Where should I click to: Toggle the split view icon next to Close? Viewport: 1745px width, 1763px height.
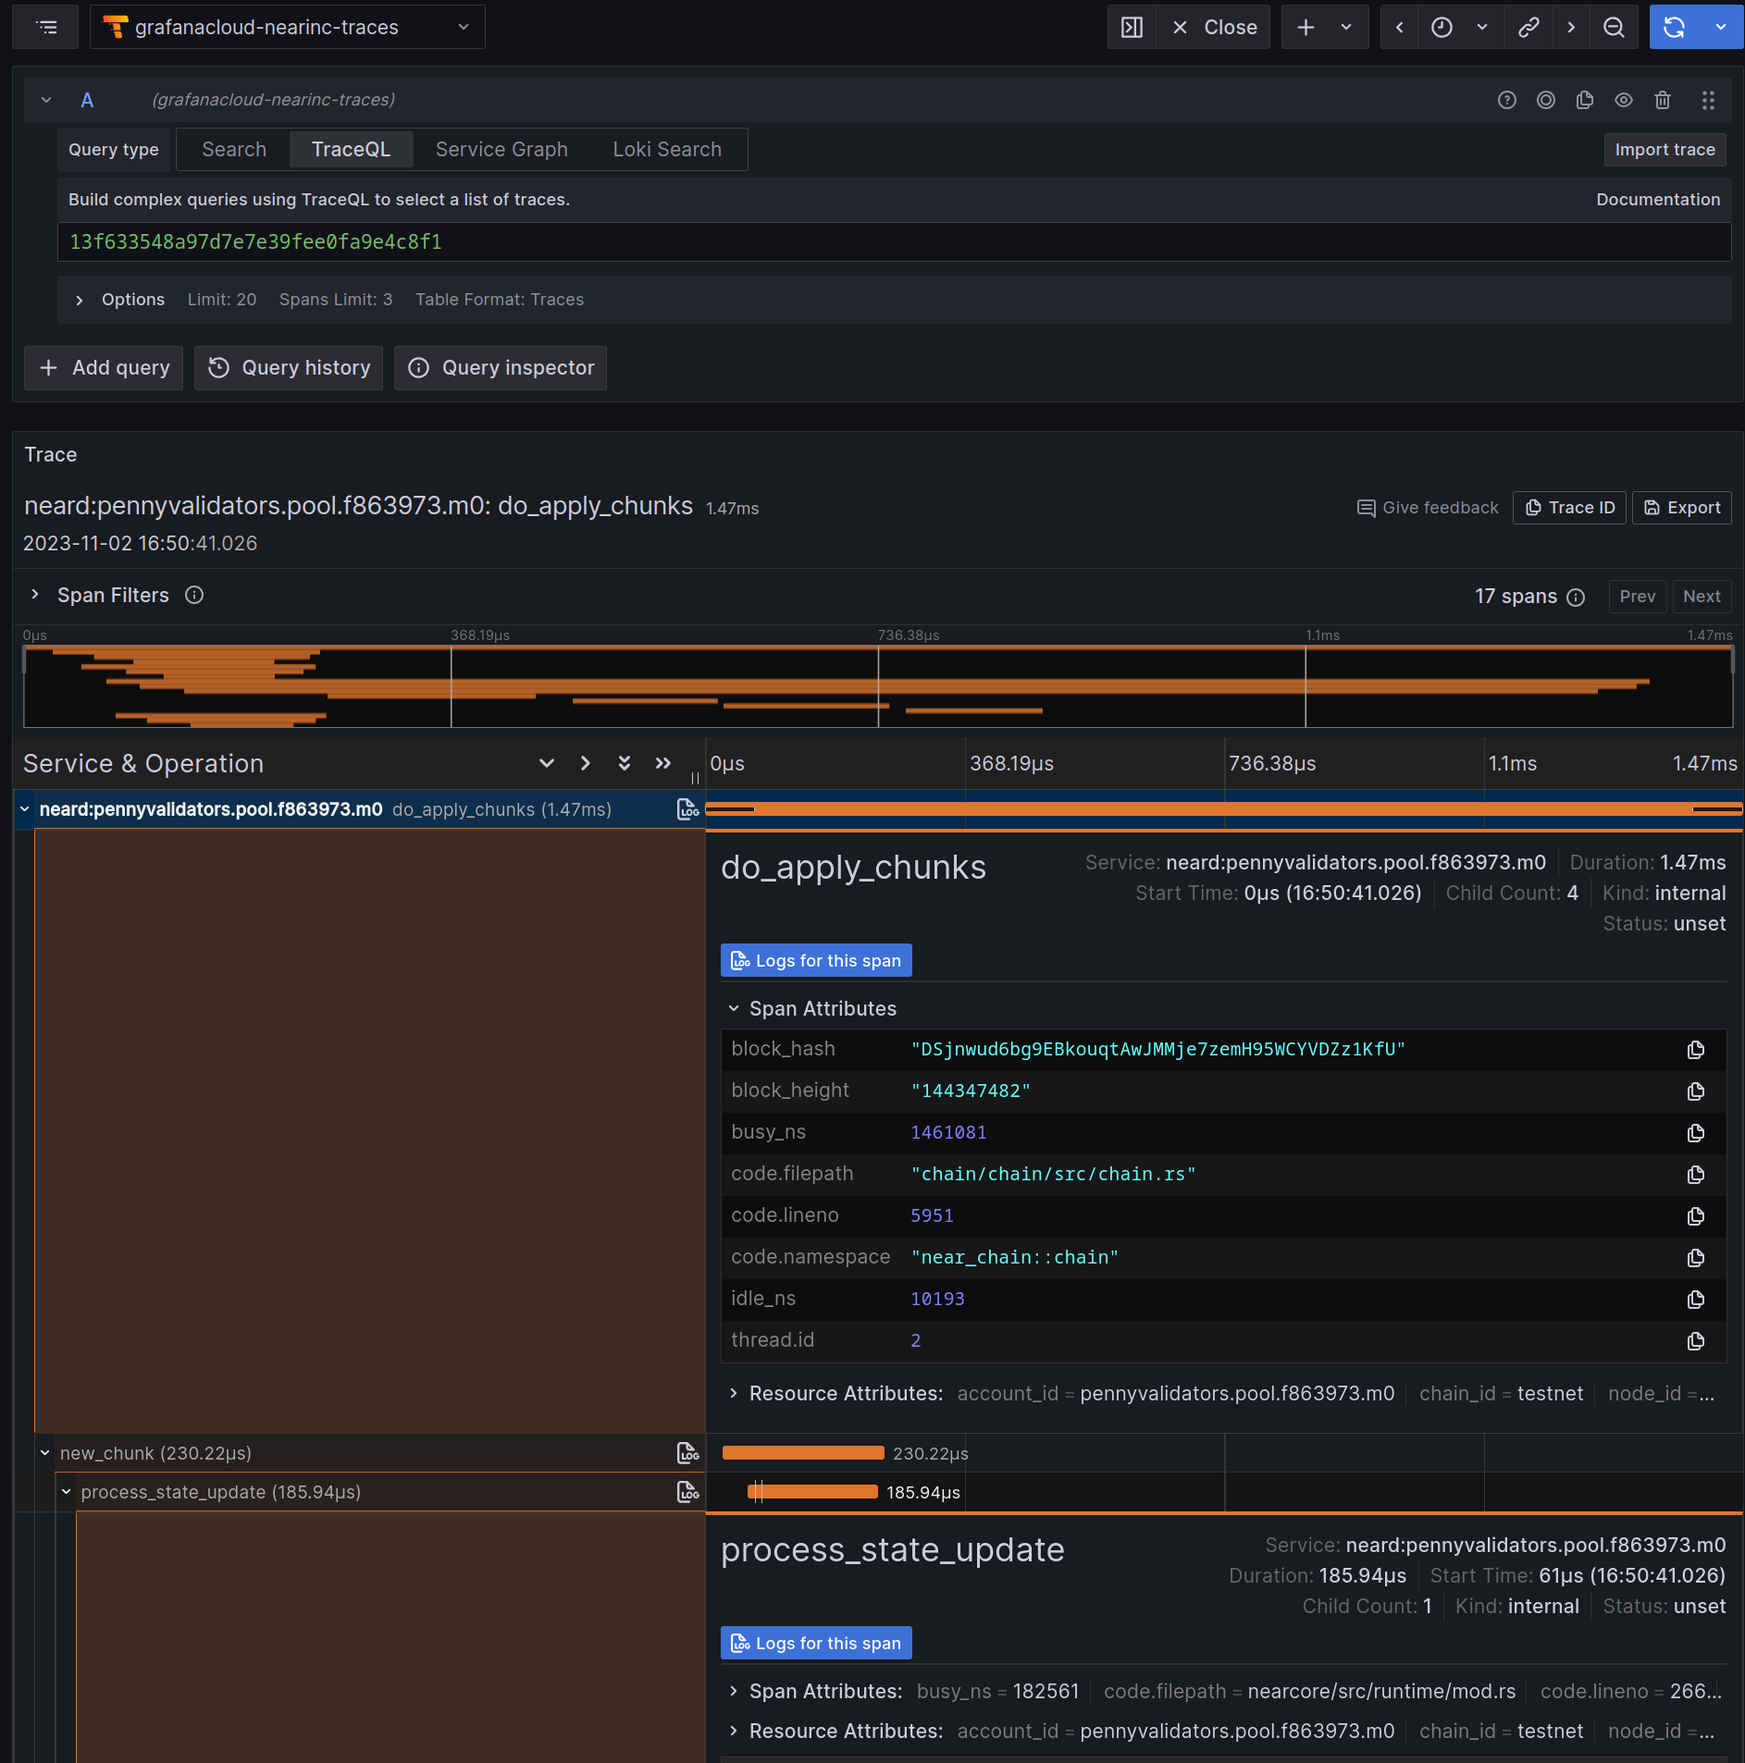[x=1132, y=27]
